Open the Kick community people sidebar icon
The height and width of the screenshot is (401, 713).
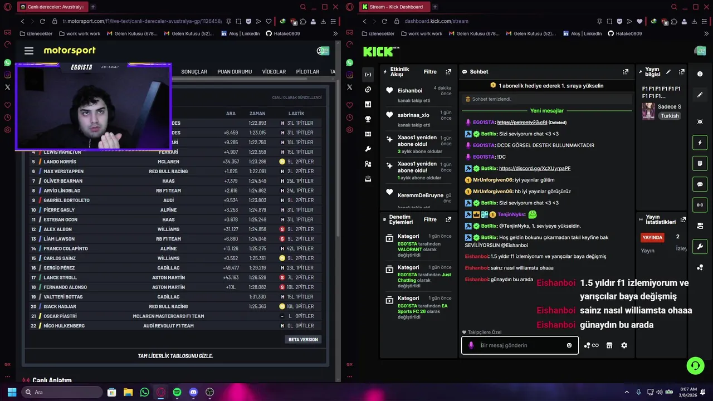(x=368, y=164)
